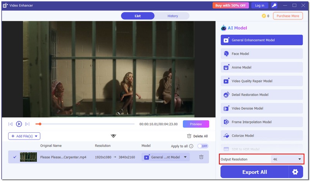Uncheck the selected video file checkmark
310x181 pixels.
point(15,157)
